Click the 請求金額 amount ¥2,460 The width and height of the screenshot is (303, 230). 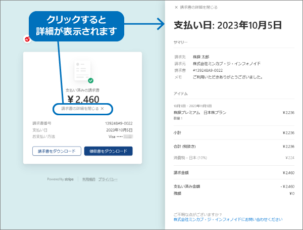coord(288,173)
